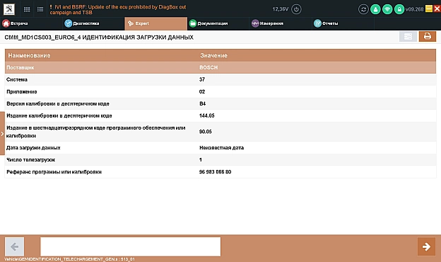
Task: Select the Дата загрузки данных row
Action: click(220, 147)
